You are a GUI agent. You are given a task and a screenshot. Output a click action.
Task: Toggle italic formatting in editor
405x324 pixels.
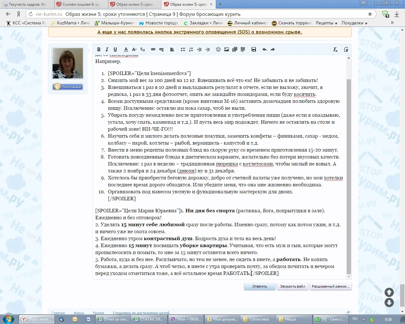[x=107, y=49]
